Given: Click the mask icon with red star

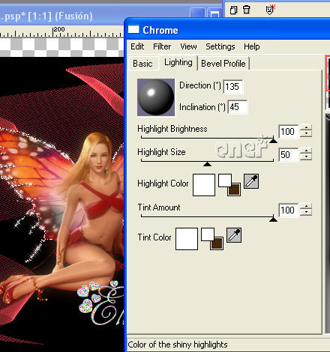Looking at the screenshot, I should (270, 10).
